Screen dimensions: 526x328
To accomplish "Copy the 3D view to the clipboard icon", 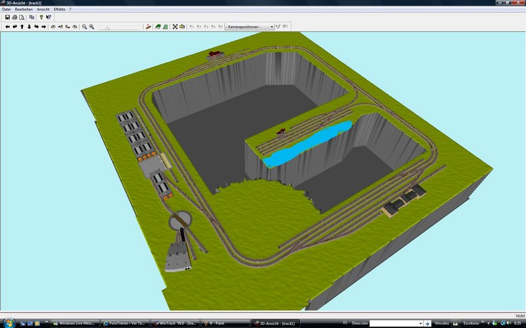I will [x=32, y=17].
